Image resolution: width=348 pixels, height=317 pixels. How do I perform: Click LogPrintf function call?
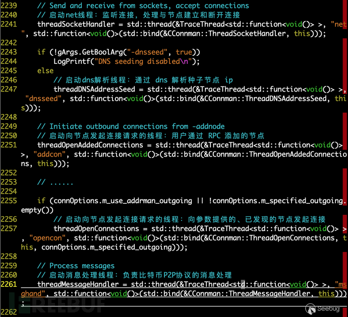point(72,61)
